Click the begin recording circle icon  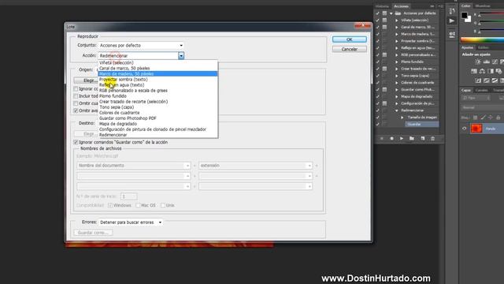391,139
